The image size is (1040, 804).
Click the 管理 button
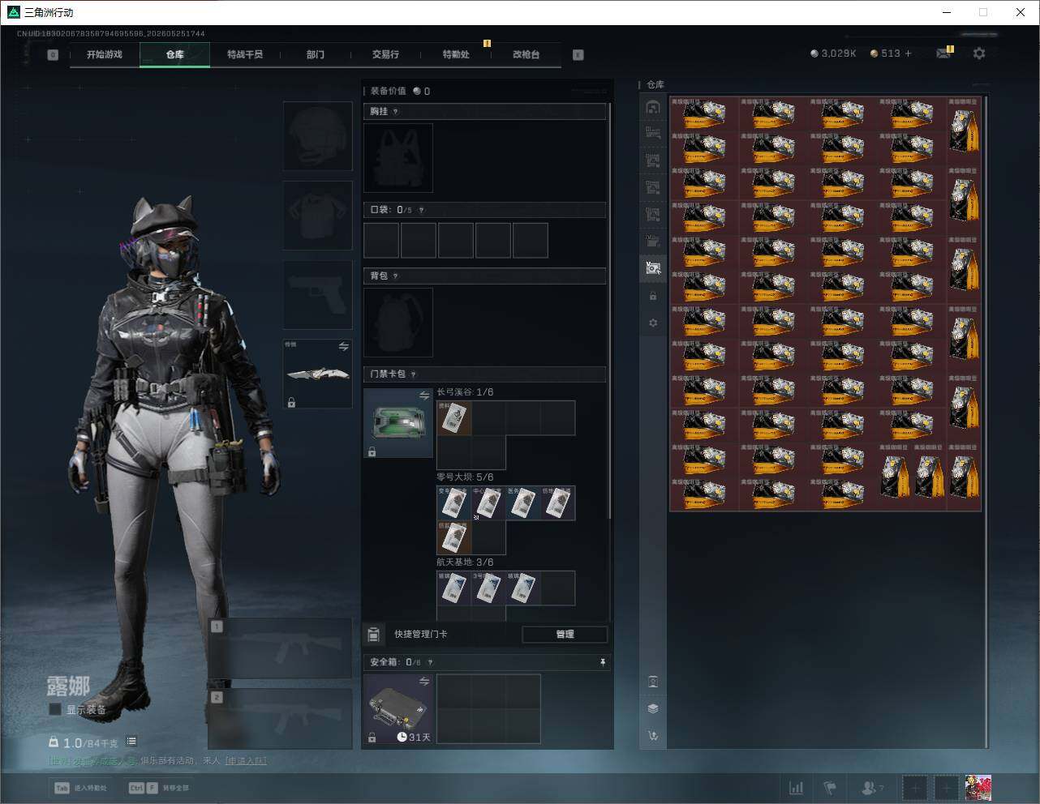pos(565,634)
